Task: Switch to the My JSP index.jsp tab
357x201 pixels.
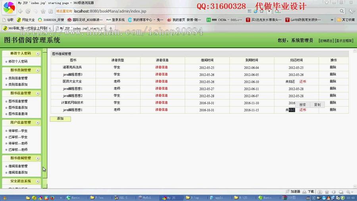Action: click(x=80, y=28)
